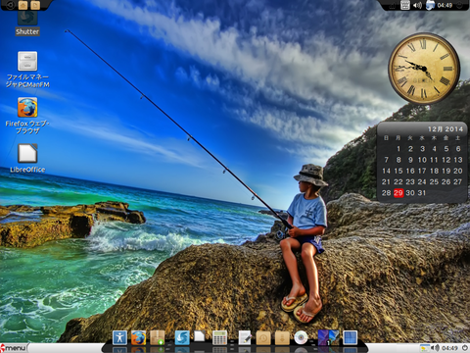Launch Firefox from the bottom dock
Image resolution: width=470 pixels, height=353 pixels.
[138, 337]
